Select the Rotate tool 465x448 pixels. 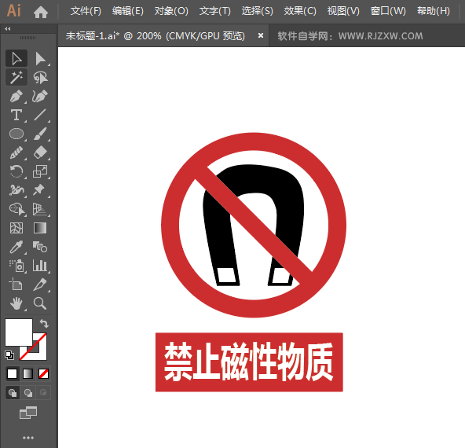[x=16, y=171]
